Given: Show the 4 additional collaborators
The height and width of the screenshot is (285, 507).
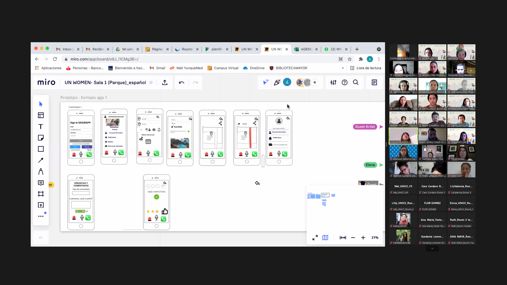Looking at the screenshot, I should [315, 82].
